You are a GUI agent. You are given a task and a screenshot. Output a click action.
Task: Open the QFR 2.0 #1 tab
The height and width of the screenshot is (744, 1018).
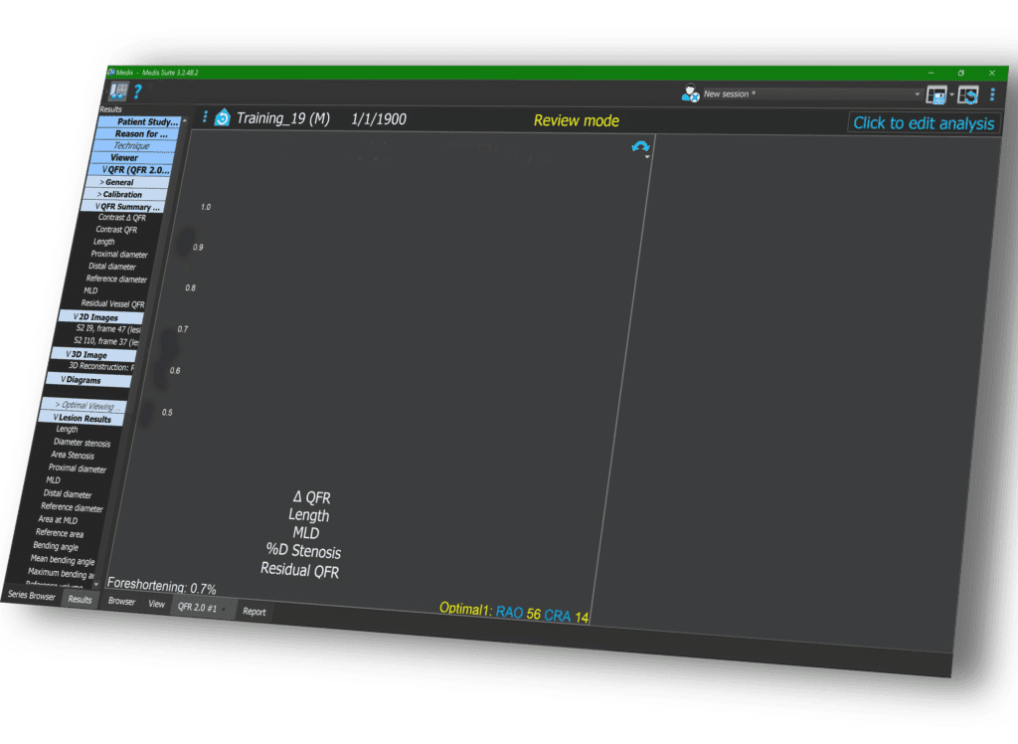197,607
